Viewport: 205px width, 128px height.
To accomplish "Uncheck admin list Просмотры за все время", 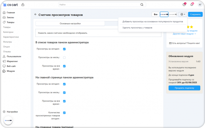I will [x=64, y=66].
